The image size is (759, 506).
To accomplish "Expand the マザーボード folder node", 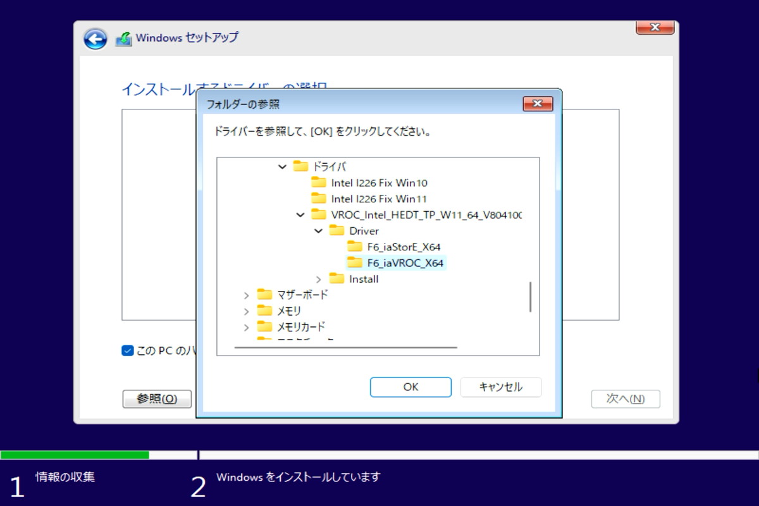I will (247, 295).
